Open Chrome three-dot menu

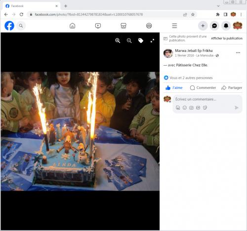click(241, 14)
